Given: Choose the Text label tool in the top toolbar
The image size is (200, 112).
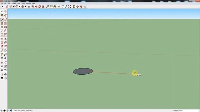Looking at the screenshot, I should click(x=51, y=7).
